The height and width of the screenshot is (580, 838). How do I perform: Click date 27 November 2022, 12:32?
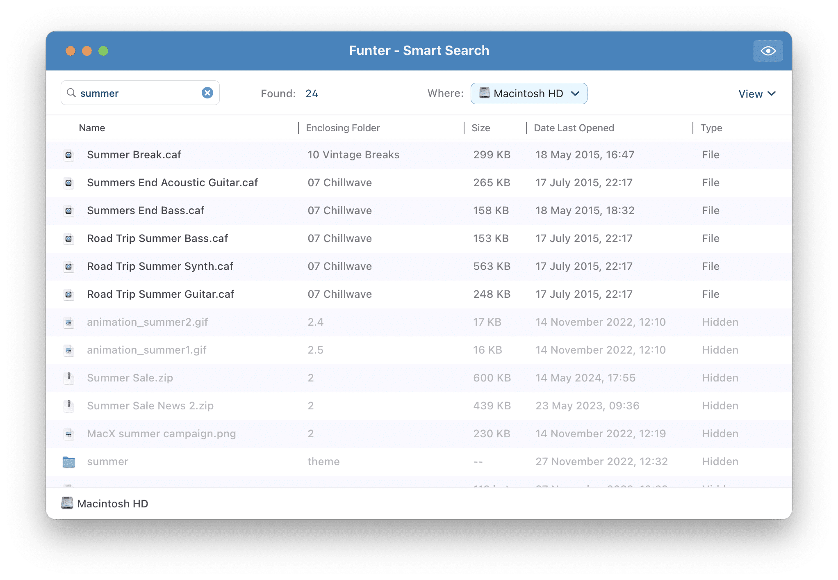coord(601,461)
